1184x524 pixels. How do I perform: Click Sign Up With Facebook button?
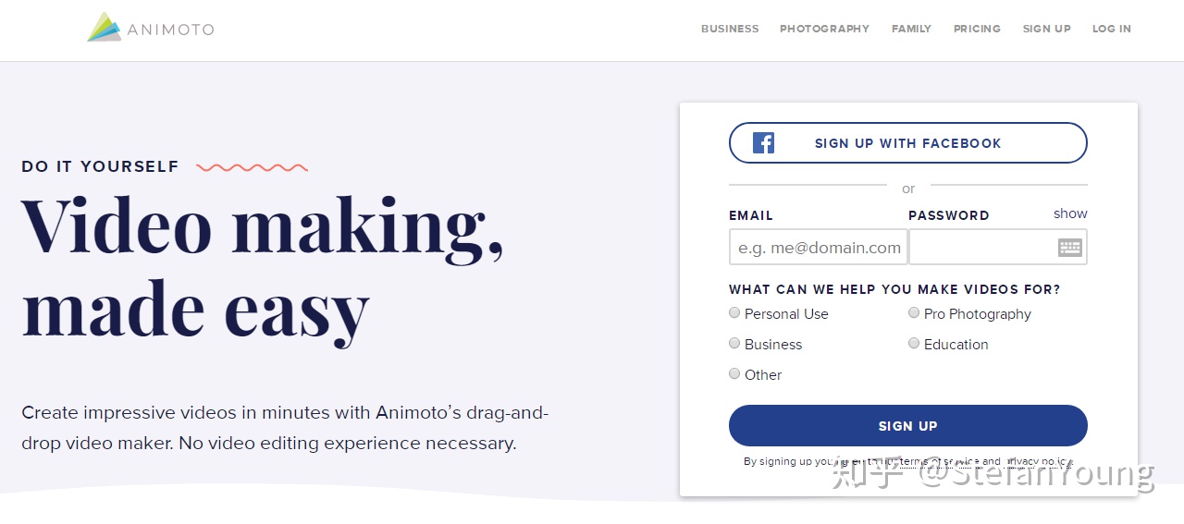908,143
